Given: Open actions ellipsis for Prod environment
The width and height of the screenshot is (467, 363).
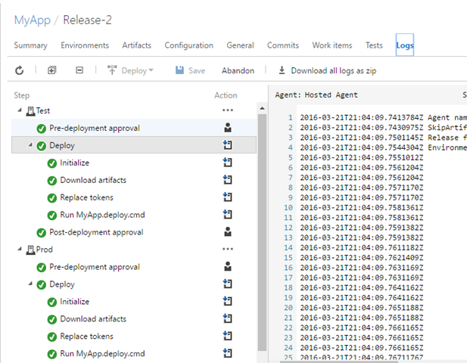Looking at the screenshot, I should click(x=228, y=249).
